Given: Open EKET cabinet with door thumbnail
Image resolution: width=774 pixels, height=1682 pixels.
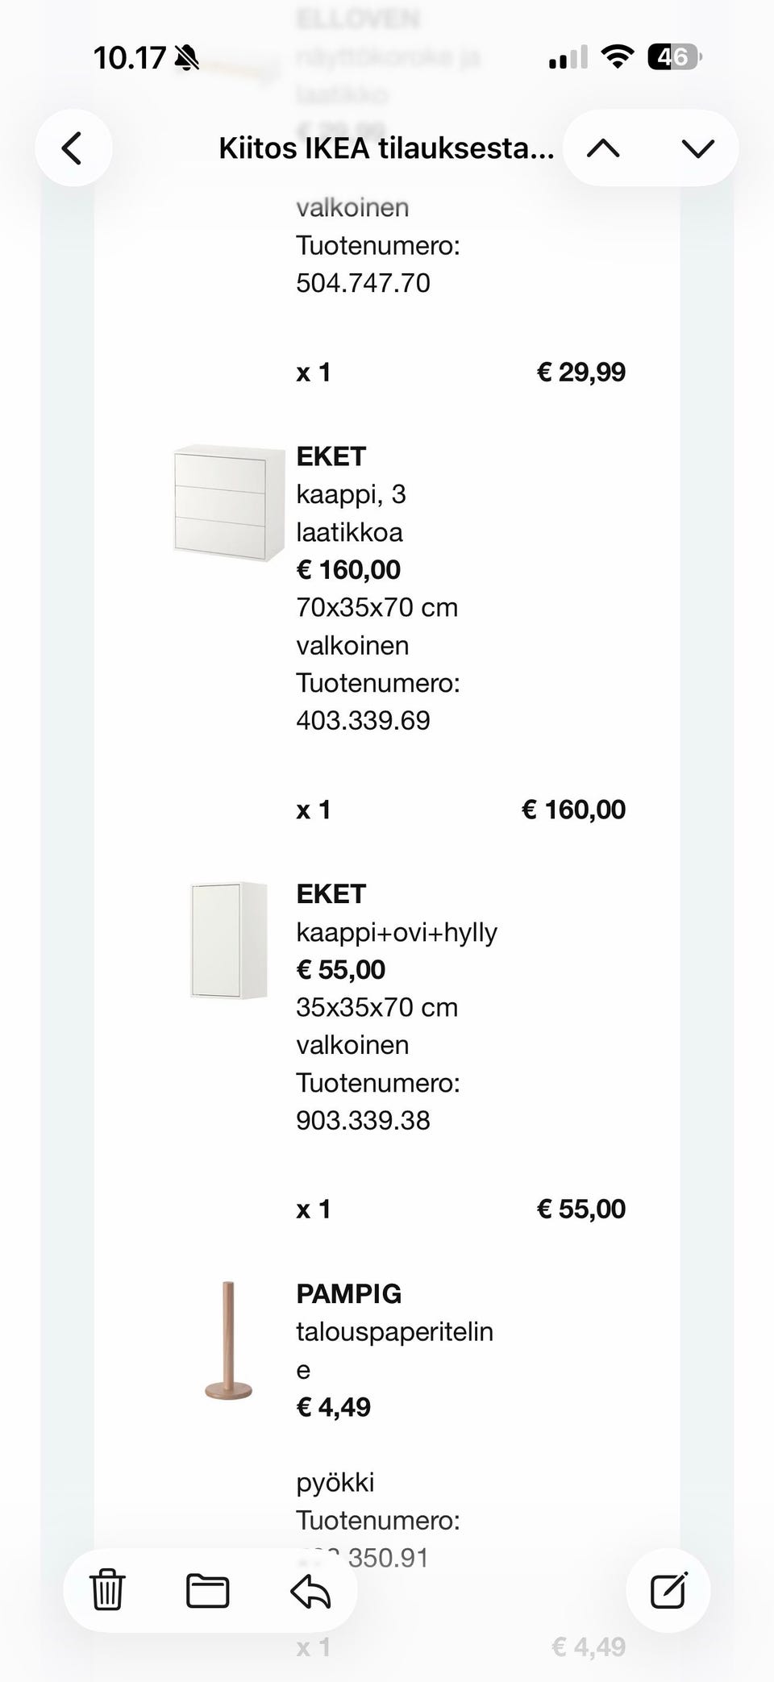Looking at the screenshot, I should (229, 940).
